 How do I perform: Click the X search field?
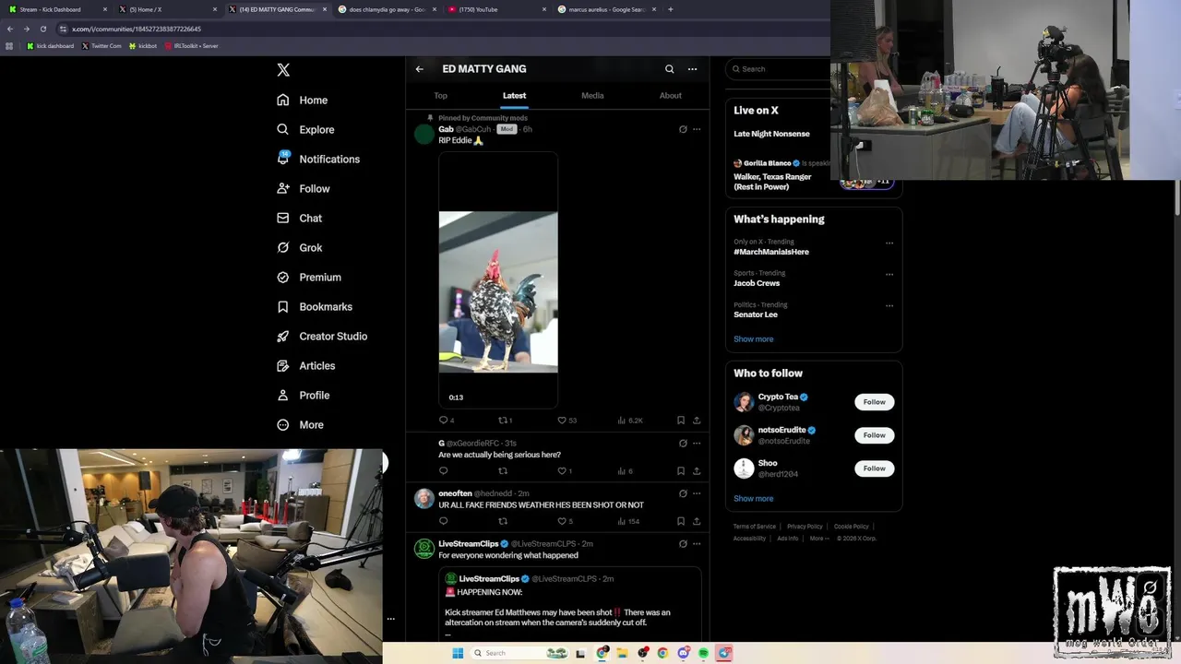tap(780, 69)
